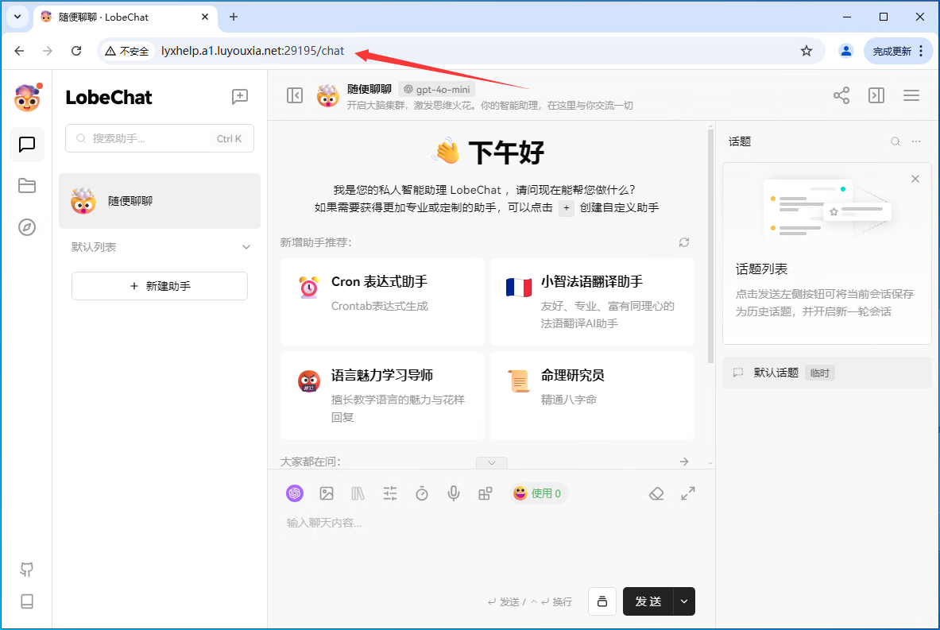Click the new chat icon beside LobeChat title
940x630 pixels.
click(x=240, y=96)
